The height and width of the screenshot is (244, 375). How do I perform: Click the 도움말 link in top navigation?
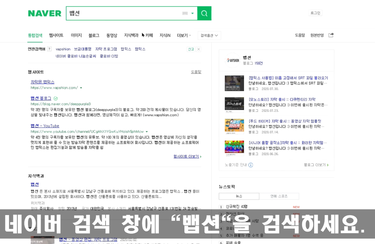300,35
